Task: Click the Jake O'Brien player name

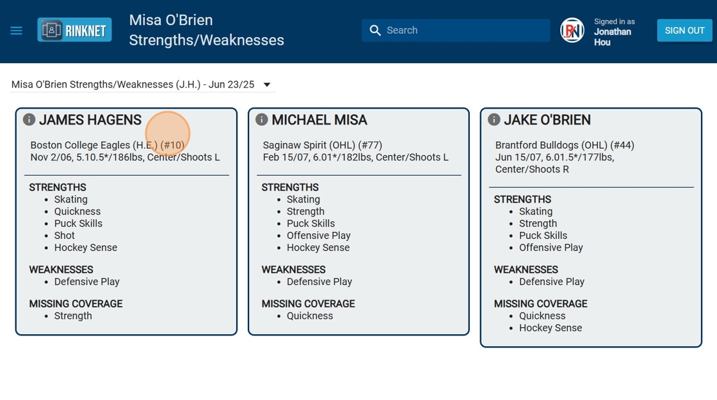Action: 547,120
